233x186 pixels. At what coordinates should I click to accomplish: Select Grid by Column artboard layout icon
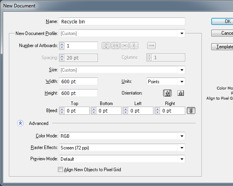click(x=115, y=46)
